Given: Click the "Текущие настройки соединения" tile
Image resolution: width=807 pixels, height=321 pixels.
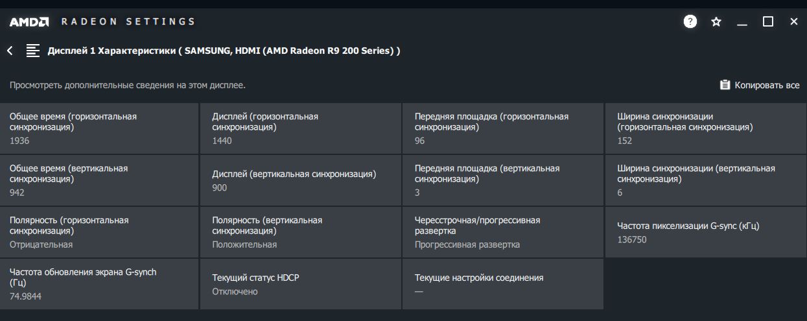Looking at the screenshot, I should pos(502,283).
